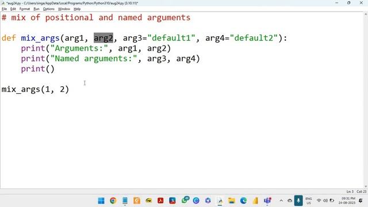This screenshot has width=368, height=207.
Task: Open the yellow oval taskbar app
Action: [x=149, y=201]
